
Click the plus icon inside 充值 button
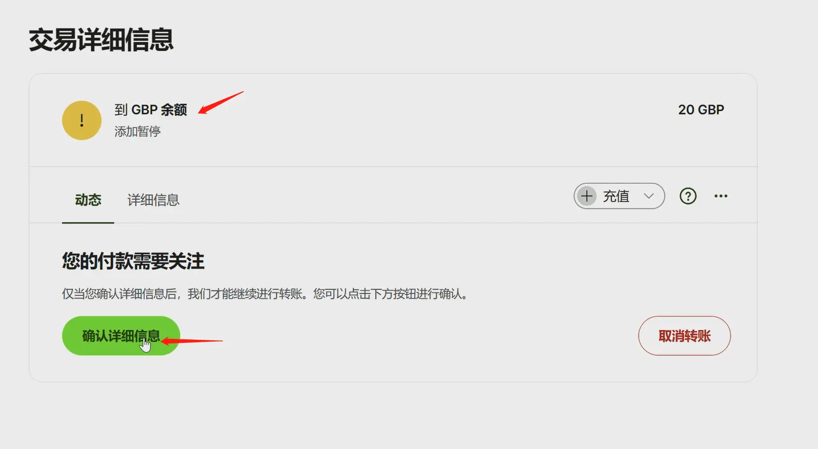coord(587,196)
